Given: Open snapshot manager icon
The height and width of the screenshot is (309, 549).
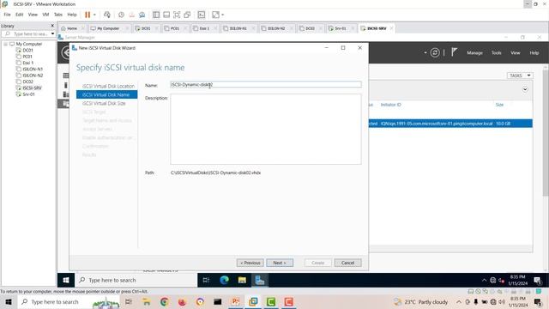Looking at the screenshot, I should pos(142,15).
